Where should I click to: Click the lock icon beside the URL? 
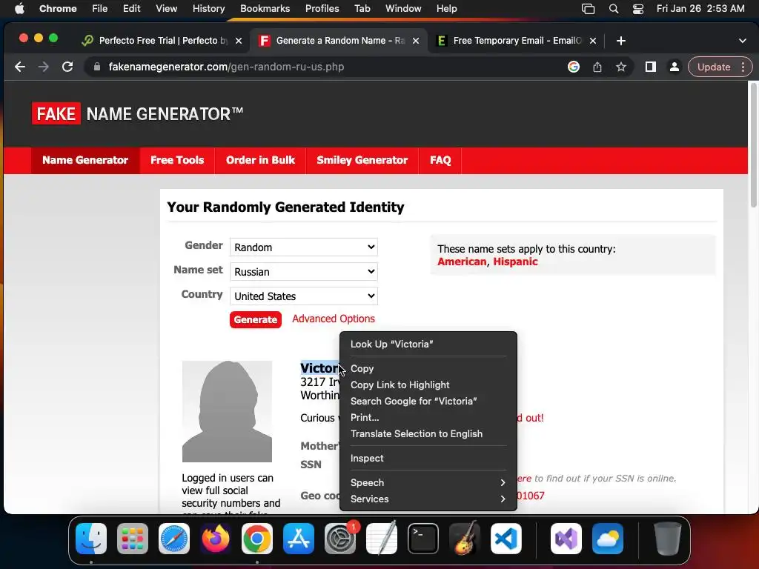click(97, 67)
